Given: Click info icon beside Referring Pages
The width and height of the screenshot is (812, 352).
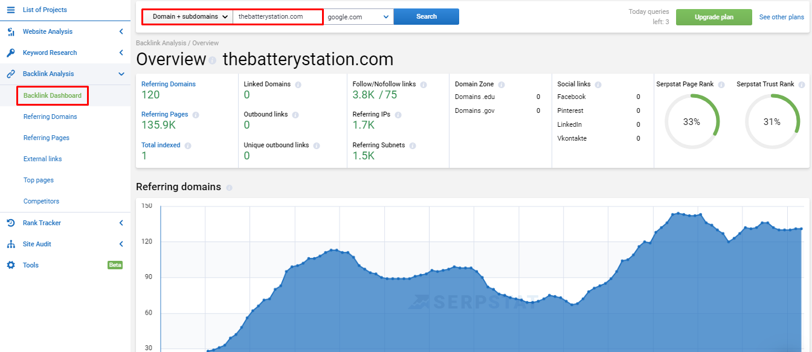Looking at the screenshot, I should 196,115.
